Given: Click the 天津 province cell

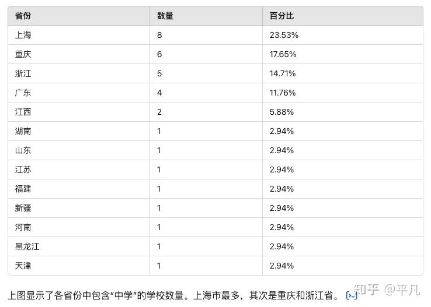Looking at the screenshot, I should click(23, 266).
